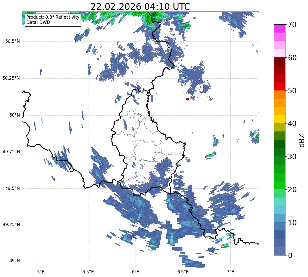Click 'Product: 0.8° Reflectivity' label
Screen dimensions: 308x277
point(53,17)
